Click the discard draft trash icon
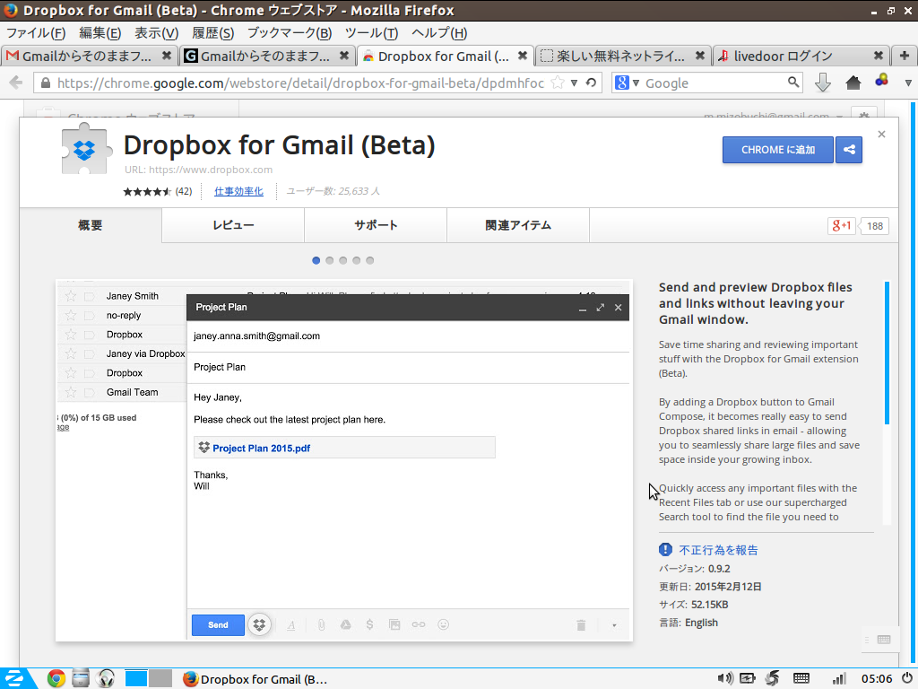918x689 pixels. pyautogui.click(x=581, y=625)
